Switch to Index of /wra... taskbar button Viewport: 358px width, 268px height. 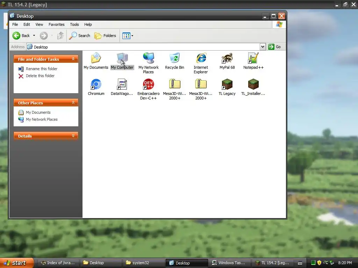[x=58, y=263]
